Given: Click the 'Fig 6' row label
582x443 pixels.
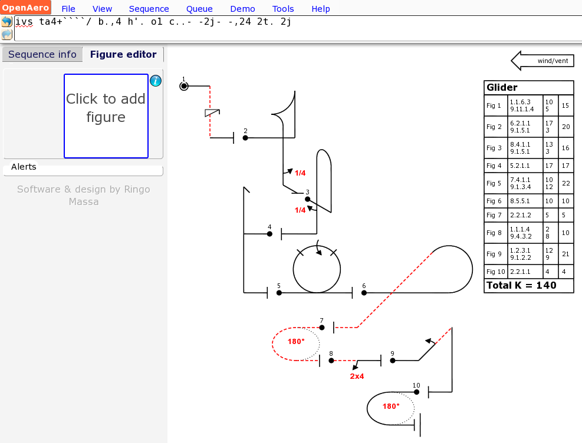Looking at the screenshot, I should [x=494, y=201].
